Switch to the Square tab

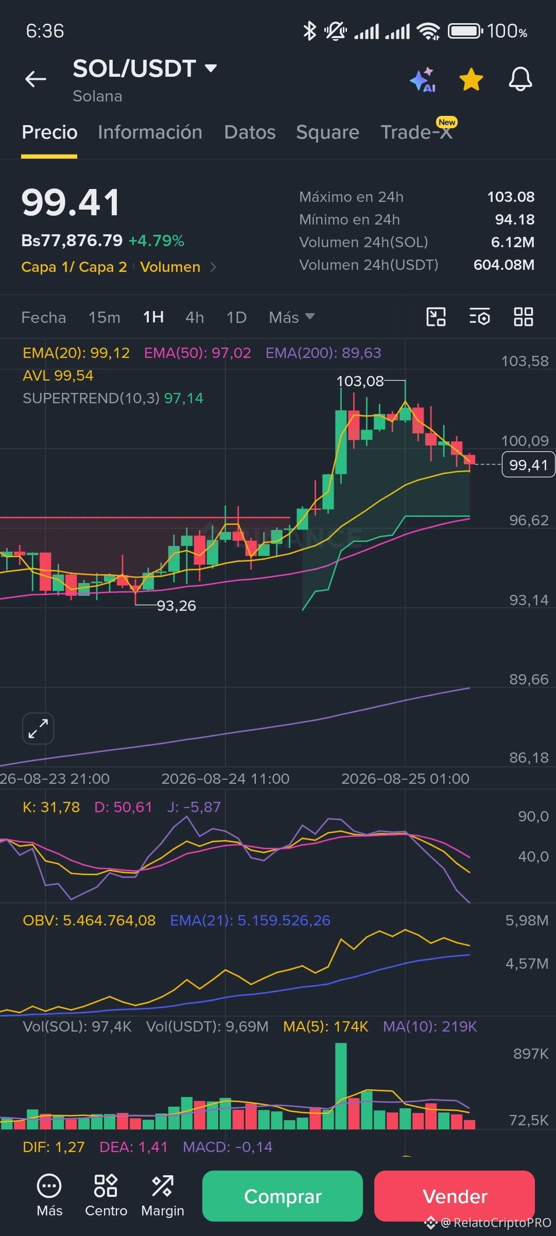327,132
